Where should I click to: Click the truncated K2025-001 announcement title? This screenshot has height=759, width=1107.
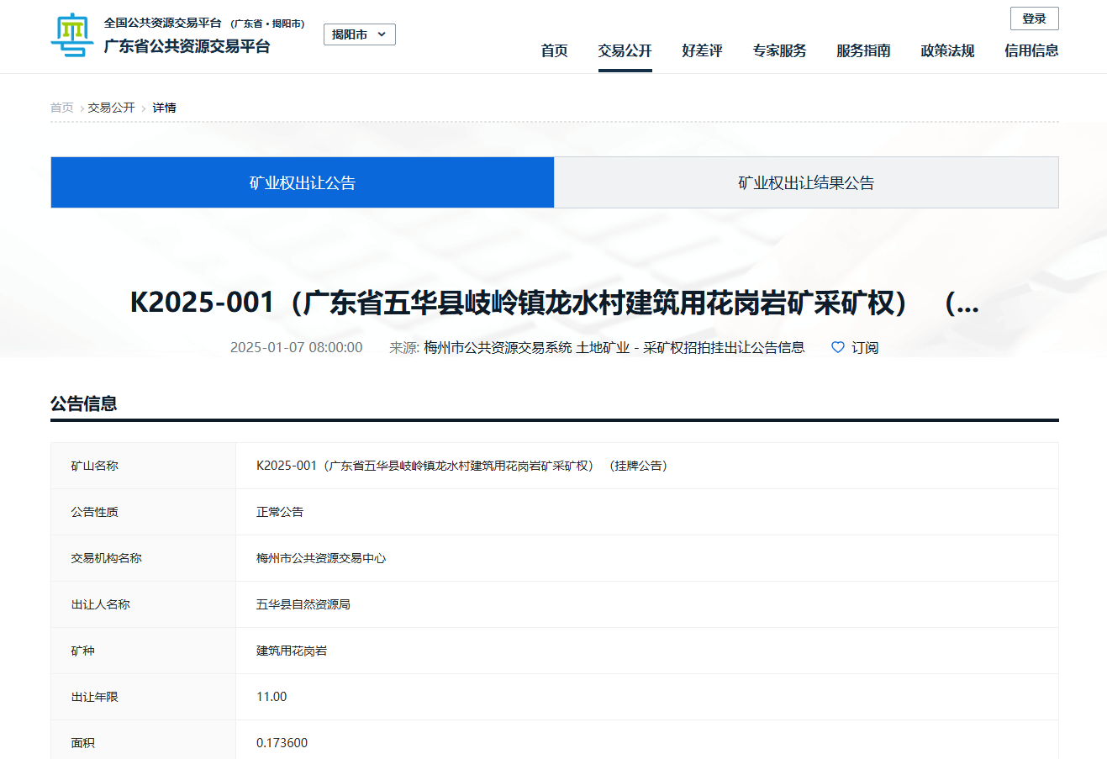pyautogui.click(x=554, y=303)
